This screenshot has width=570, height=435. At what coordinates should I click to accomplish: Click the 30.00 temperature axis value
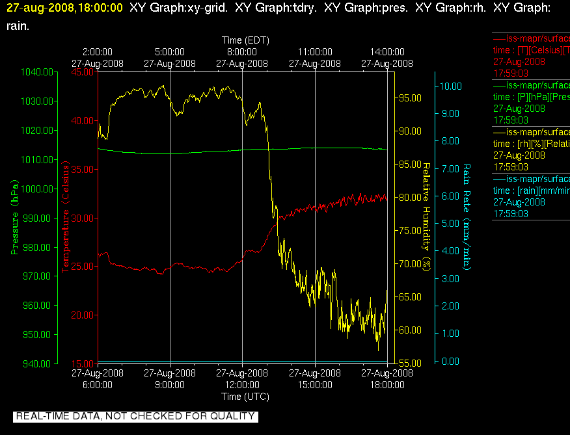coord(82,218)
